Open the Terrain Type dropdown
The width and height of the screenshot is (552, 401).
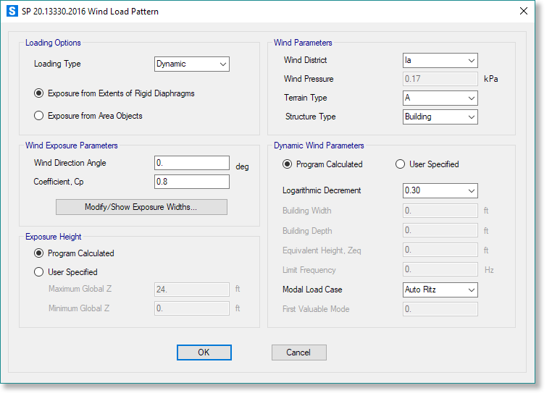click(440, 98)
